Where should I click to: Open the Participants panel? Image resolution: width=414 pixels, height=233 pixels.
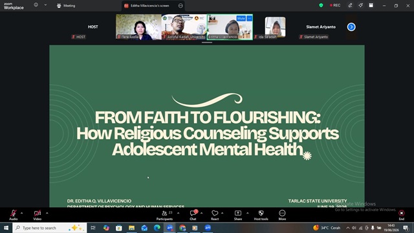point(164,215)
